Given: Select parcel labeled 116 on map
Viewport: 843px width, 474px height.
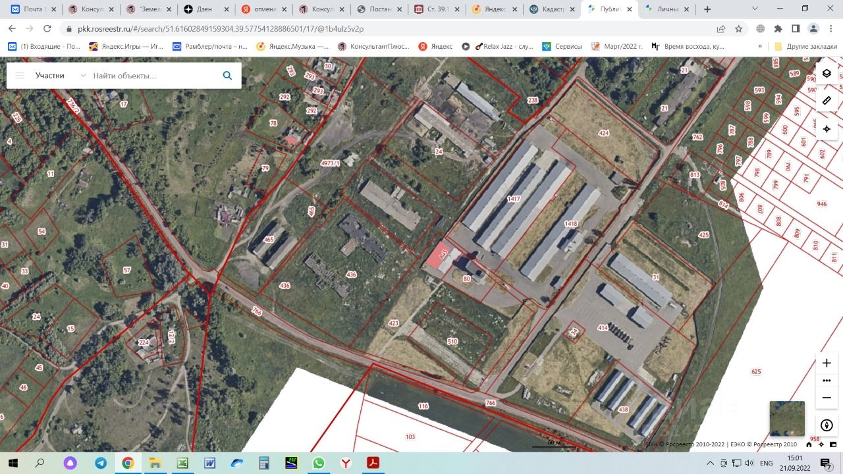Looking at the screenshot, I should point(423,407).
